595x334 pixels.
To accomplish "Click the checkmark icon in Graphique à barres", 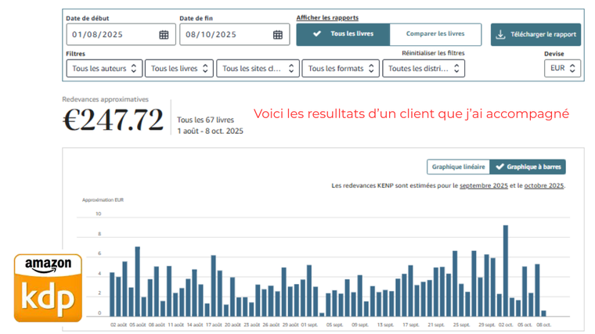I will [499, 167].
